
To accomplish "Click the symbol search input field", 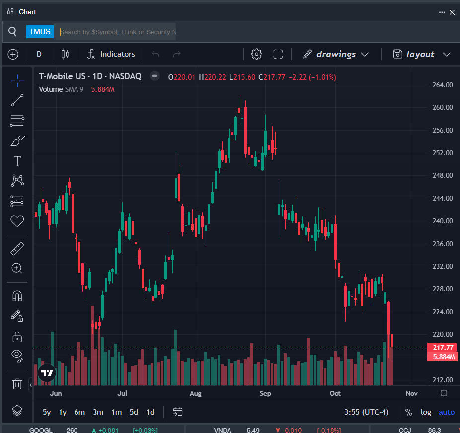I will click(x=117, y=32).
